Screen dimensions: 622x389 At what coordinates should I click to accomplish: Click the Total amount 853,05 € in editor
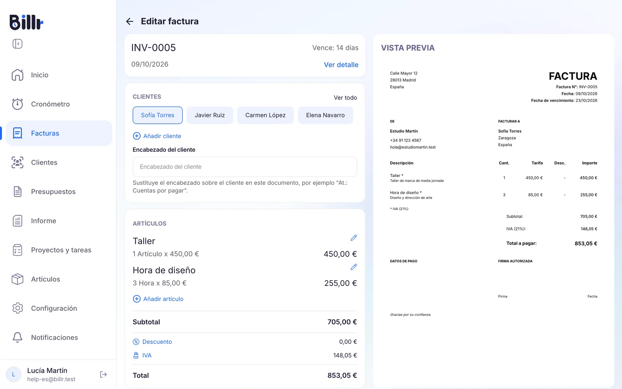342,375
